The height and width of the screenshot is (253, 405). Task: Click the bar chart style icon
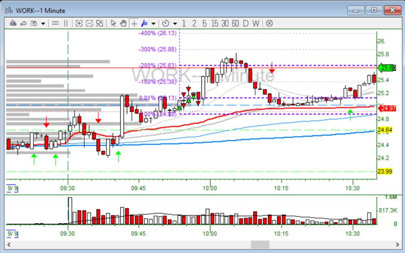click(13, 23)
